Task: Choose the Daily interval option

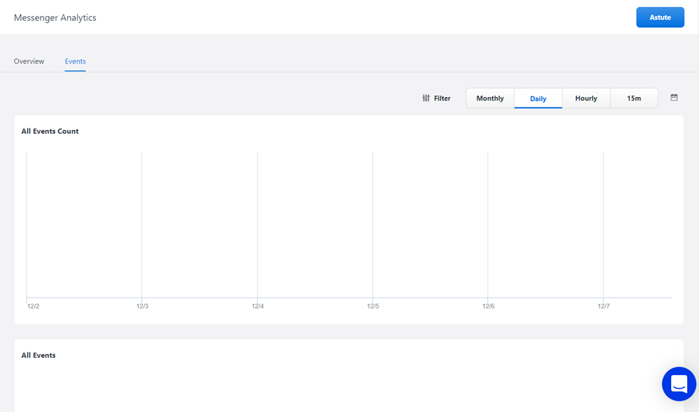Action: pos(538,98)
